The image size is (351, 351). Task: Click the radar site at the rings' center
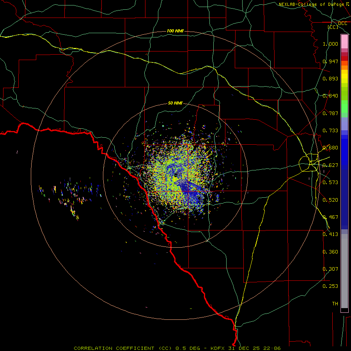175,175
